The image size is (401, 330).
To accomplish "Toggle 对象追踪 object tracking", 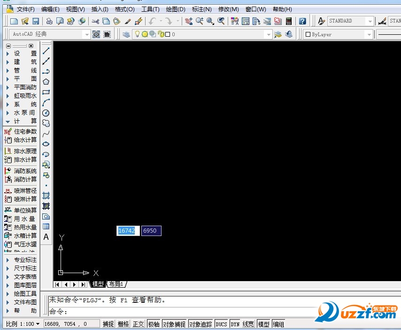I will pyautogui.click(x=200, y=324).
